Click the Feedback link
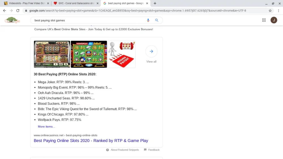The height and width of the screenshot is (159, 283). [154, 150]
